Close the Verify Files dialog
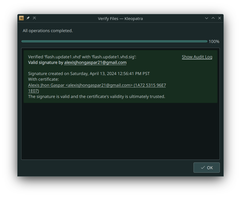This screenshot has width=241, height=197. (x=220, y=18)
